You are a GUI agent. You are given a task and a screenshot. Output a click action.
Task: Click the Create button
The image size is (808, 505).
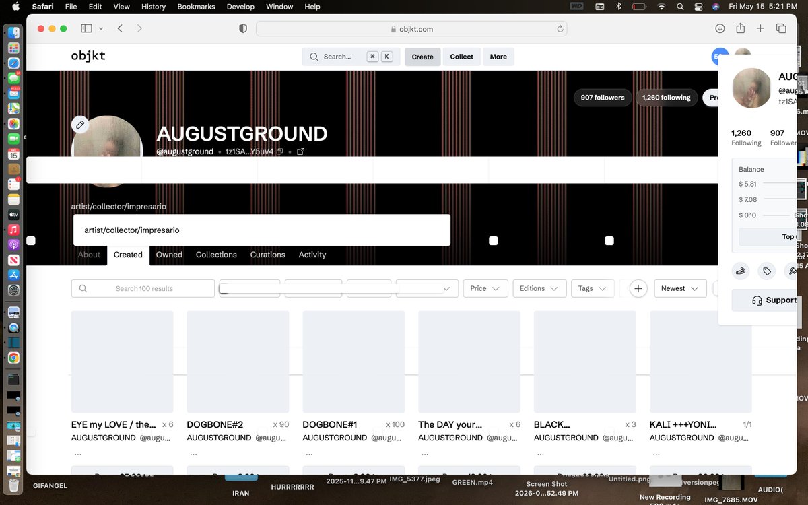click(423, 57)
